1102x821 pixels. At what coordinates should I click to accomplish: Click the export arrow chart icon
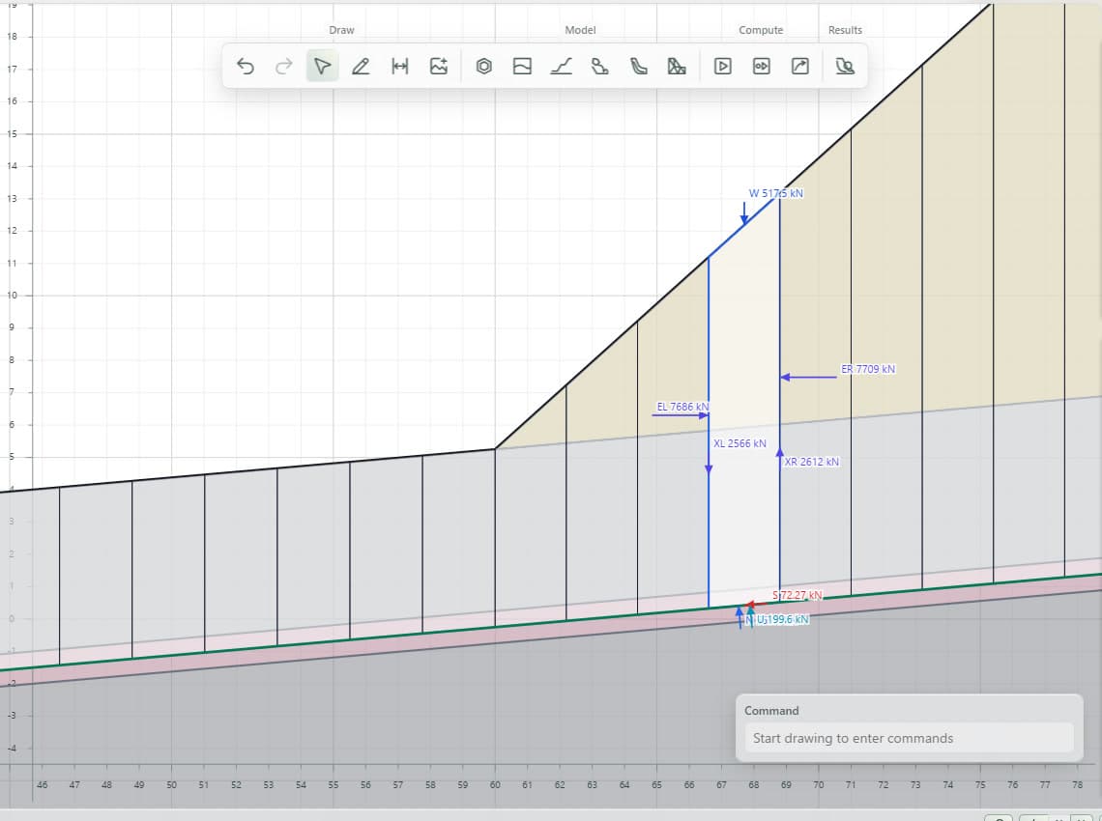[x=799, y=66]
